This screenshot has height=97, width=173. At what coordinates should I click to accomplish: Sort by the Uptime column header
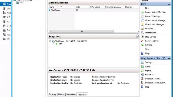click(131, 7)
